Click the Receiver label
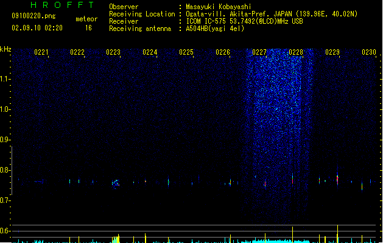Screen dimensions: 383x243 click(x=124, y=21)
